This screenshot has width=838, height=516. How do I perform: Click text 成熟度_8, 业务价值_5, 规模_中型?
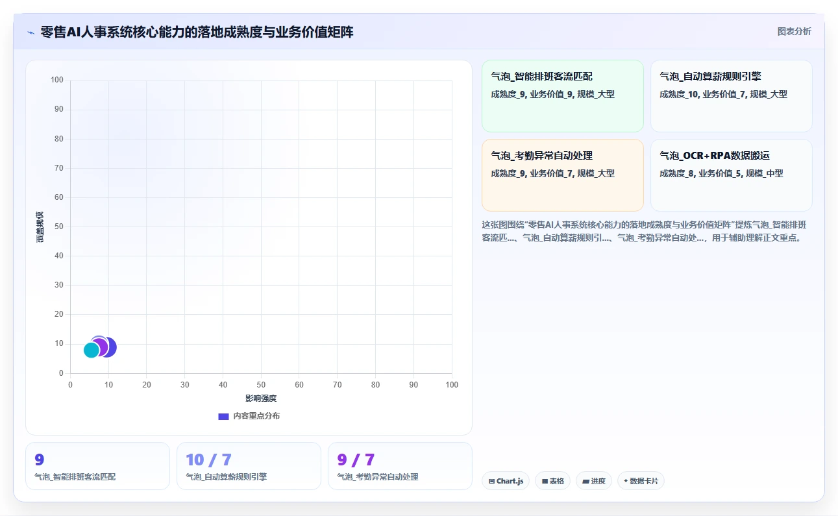coord(721,173)
